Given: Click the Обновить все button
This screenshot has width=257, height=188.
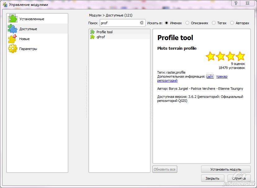Looking at the screenshot, I should [165, 169].
